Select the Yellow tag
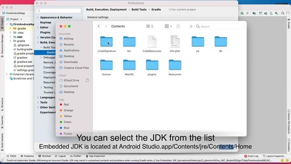The height and width of the screenshot is (164, 291). [65, 116]
